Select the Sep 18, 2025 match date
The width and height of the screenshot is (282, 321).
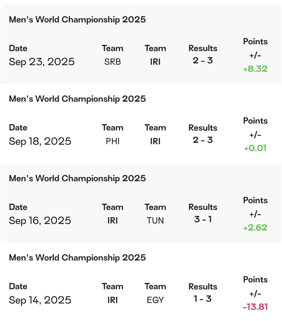click(40, 141)
